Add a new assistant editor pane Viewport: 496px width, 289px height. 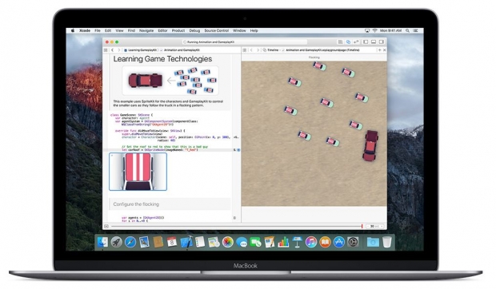click(379, 50)
